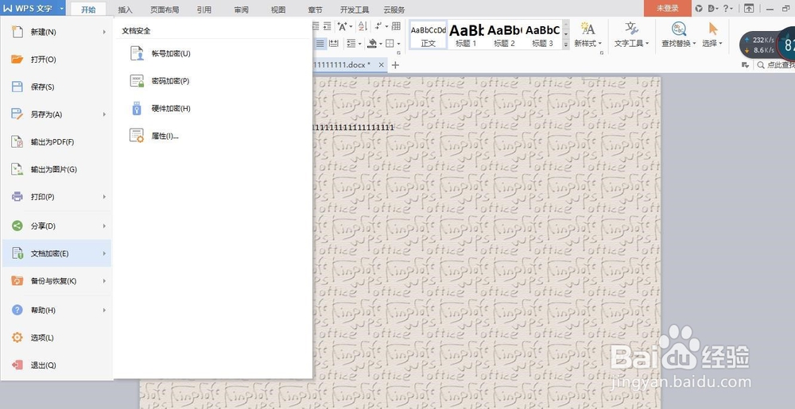Viewport: 795px width, 409px height.
Task: Open the Select (选择) dropdown
Action: [x=720, y=44]
